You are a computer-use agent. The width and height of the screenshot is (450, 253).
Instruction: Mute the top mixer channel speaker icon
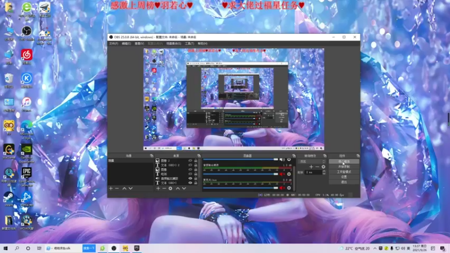[x=282, y=160]
